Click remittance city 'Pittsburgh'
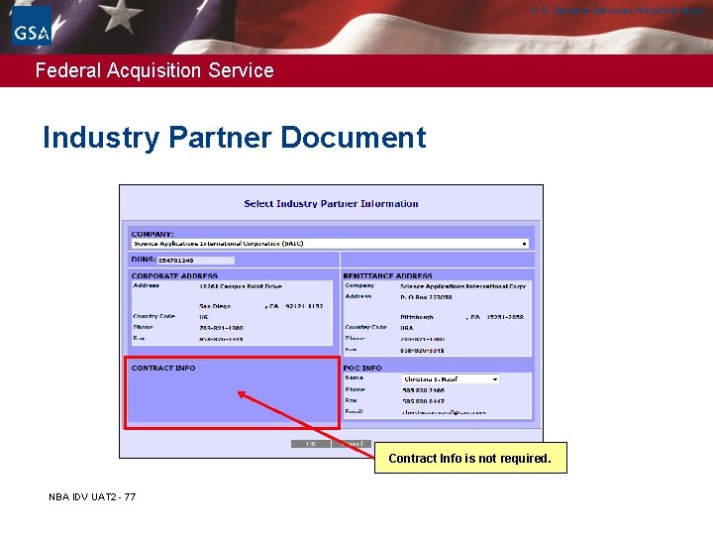713x535 pixels. (417, 317)
